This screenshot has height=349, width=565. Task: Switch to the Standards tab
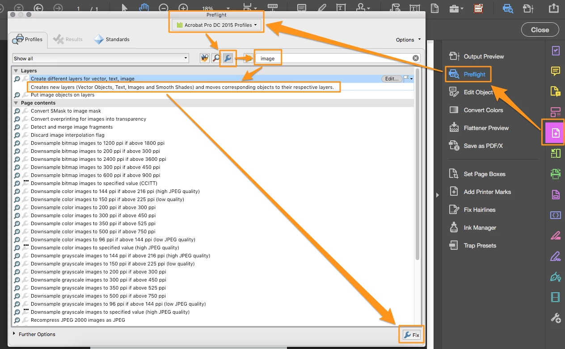[112, 39]
